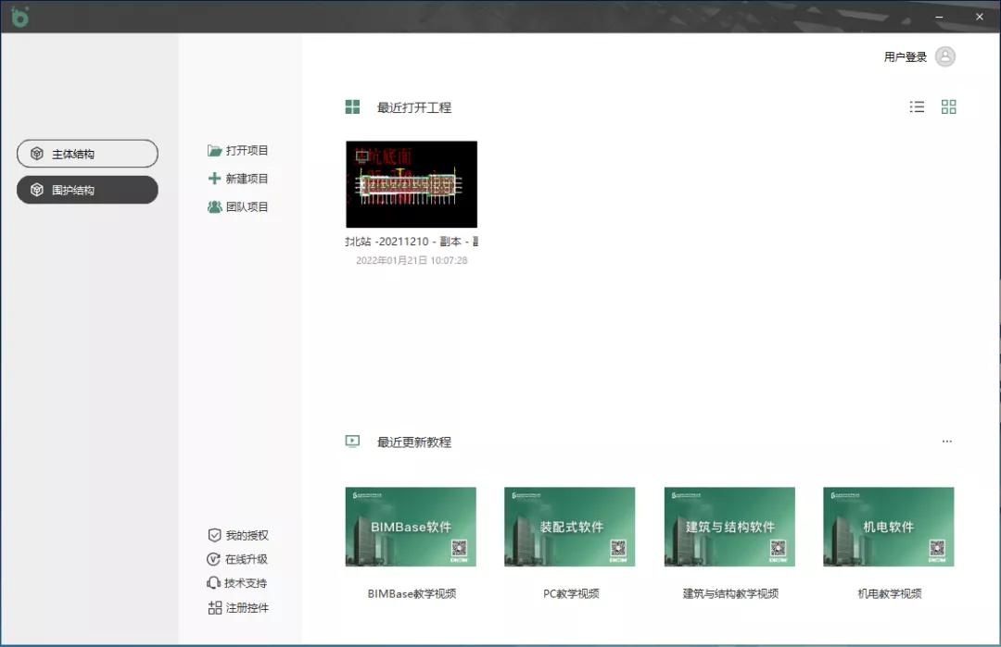Click the user avatar icon beside 用户登录
This screenshot has width=1001, height=647.
click(x=944, y=56)
